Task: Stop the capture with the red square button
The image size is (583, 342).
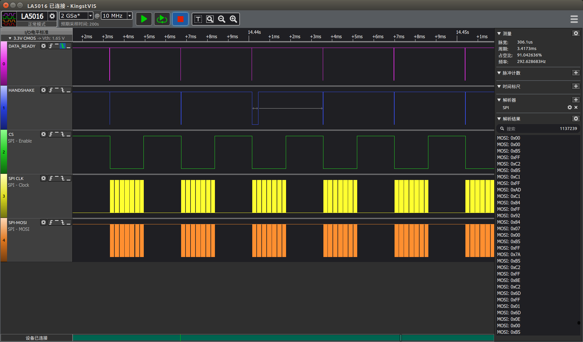Action: (180, 19)
